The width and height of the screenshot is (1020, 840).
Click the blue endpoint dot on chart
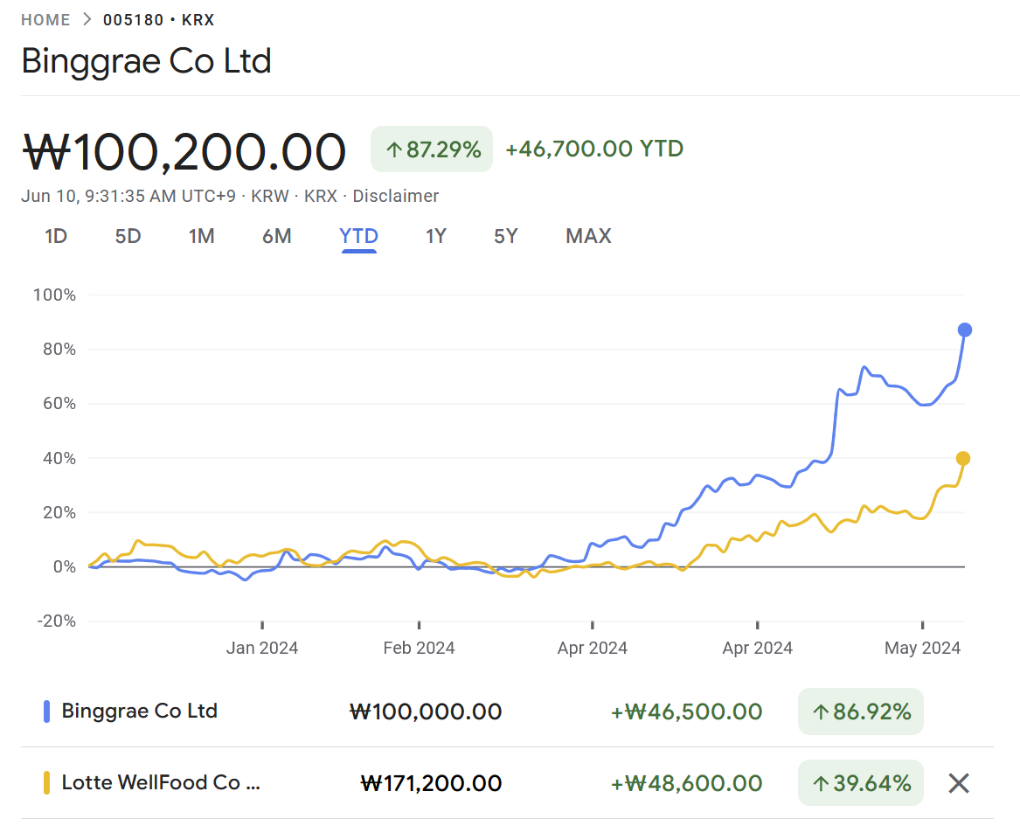point(964,330)
